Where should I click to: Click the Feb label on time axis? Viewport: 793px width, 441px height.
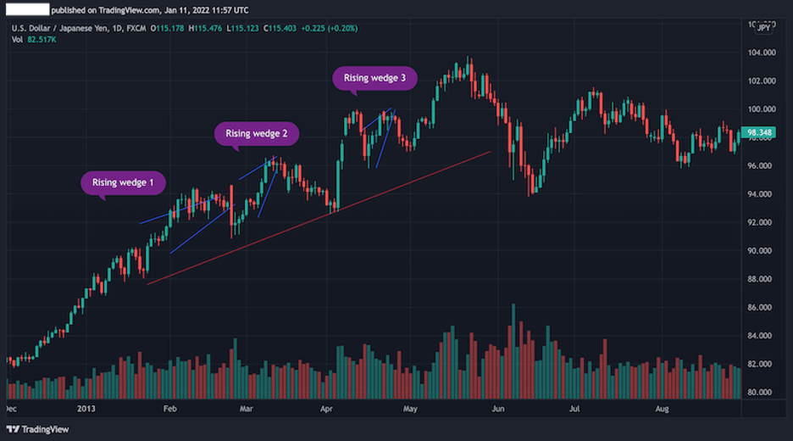tap(170, 409)
